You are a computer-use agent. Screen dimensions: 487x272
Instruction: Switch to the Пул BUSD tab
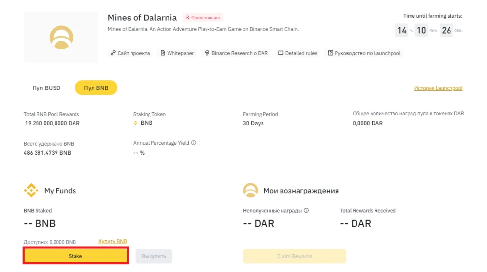(x=47, y=88)
